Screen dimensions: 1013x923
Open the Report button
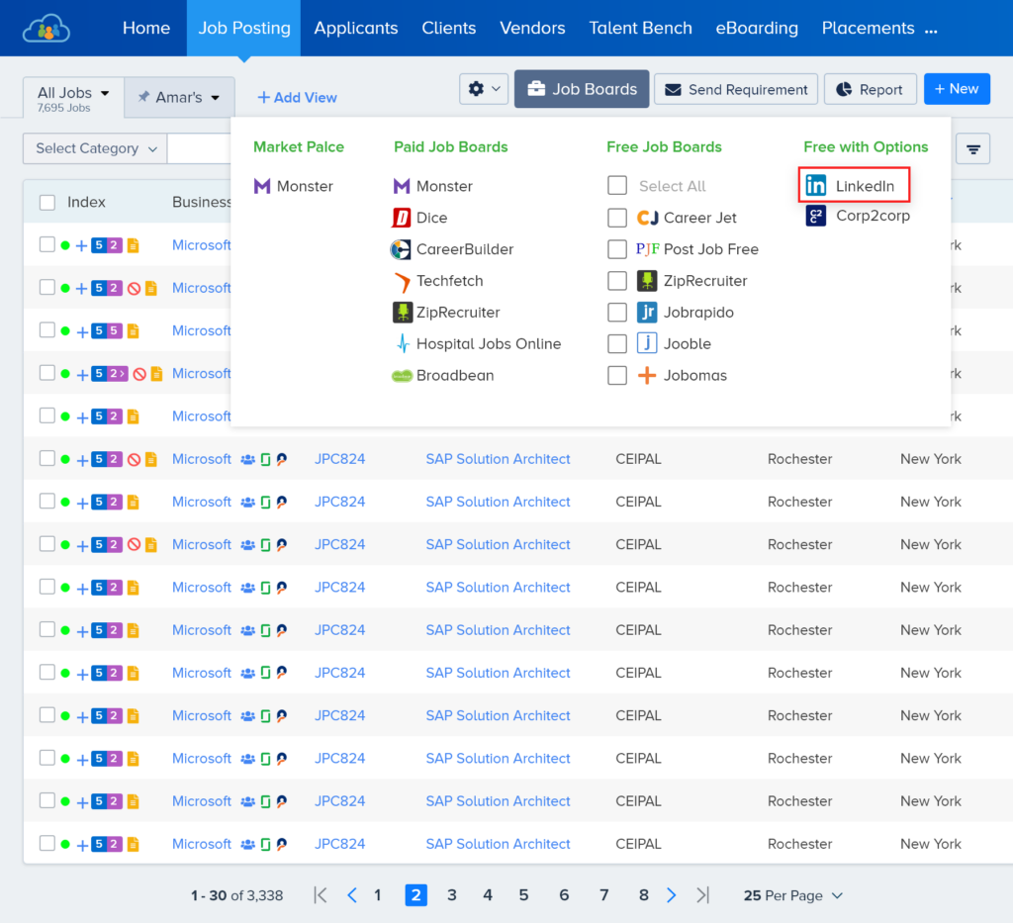871,89
